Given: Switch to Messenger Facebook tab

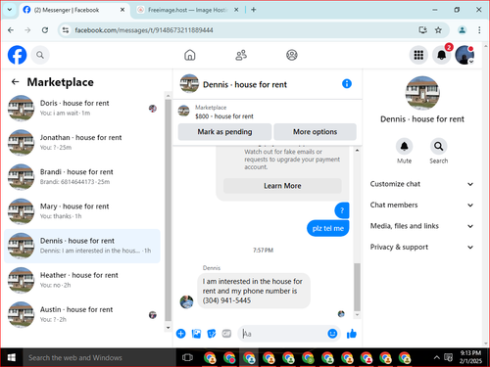Looking at the screenshot, I should point(74,10).
